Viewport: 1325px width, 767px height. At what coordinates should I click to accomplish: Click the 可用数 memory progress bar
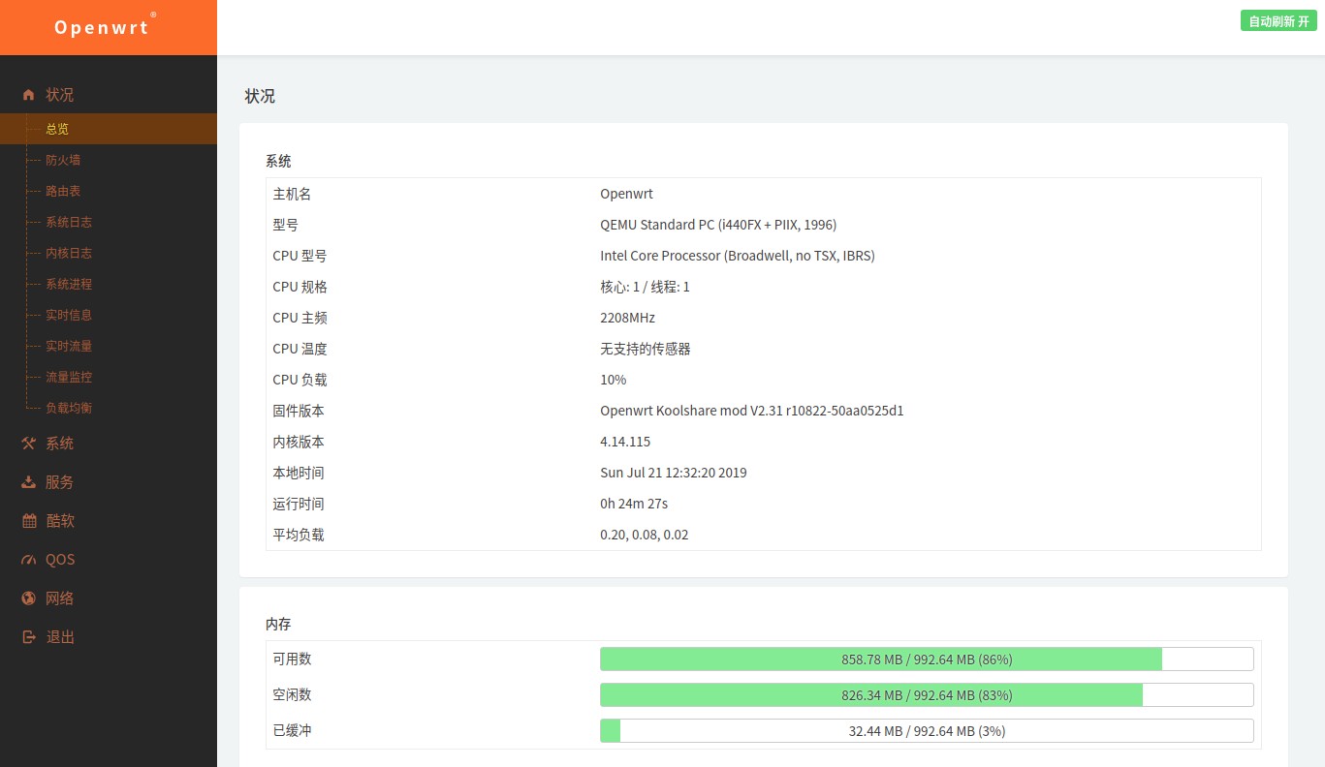click(x=926, y=660)
